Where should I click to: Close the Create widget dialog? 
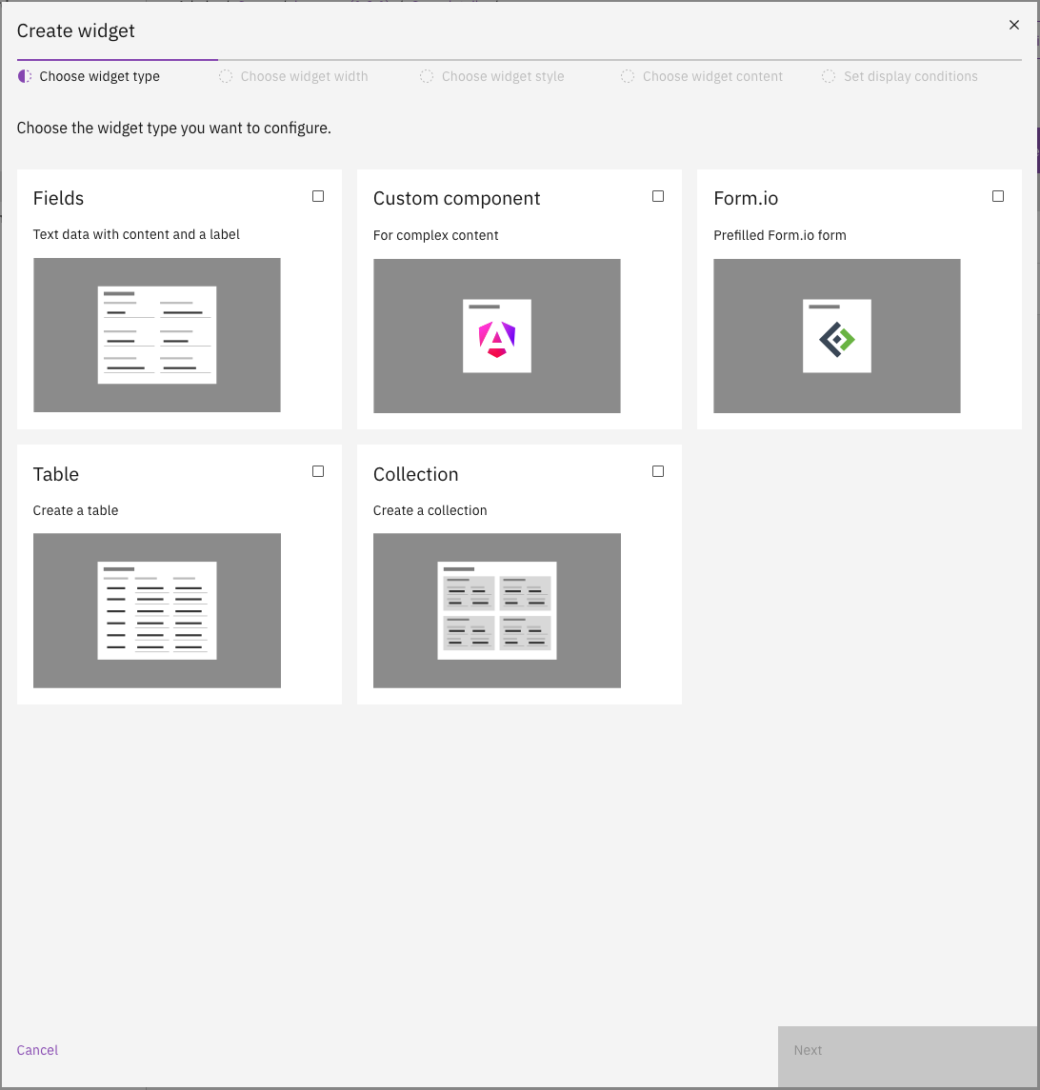[x=1014, y=26]
